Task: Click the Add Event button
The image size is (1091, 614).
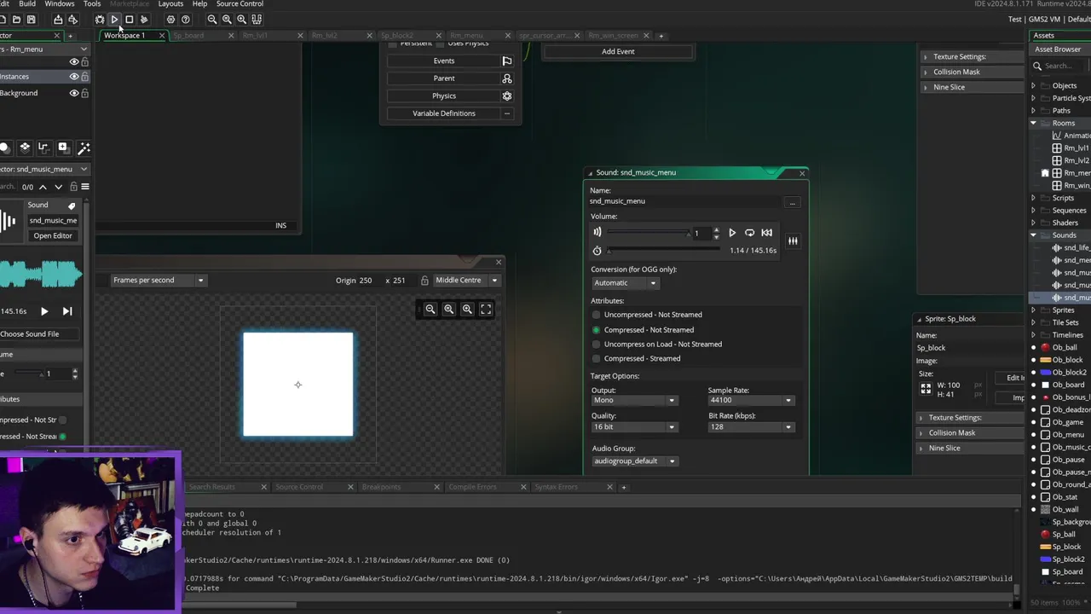Action: point(618,52)
